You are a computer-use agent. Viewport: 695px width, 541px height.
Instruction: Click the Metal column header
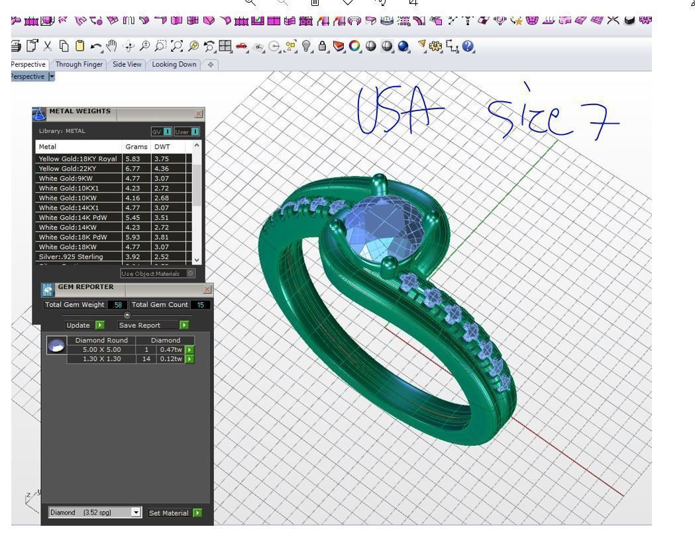coord(78,146)
